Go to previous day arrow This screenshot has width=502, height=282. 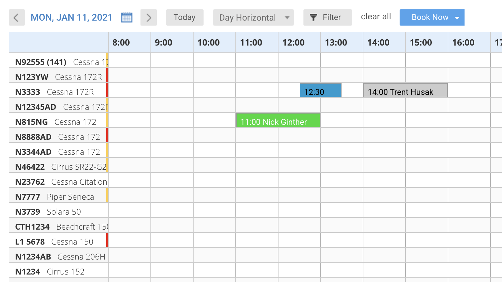(x=17, y=17)
